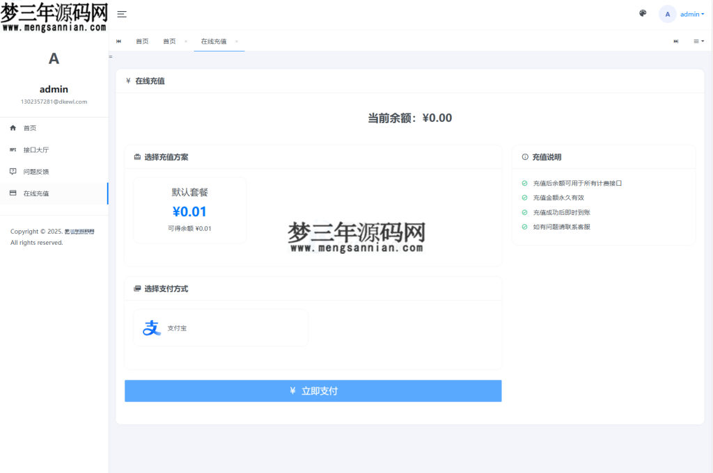This screenshot has width=713, height=473.
Task: Open the tab options menu dropdown
Action: tap(698, 41)
